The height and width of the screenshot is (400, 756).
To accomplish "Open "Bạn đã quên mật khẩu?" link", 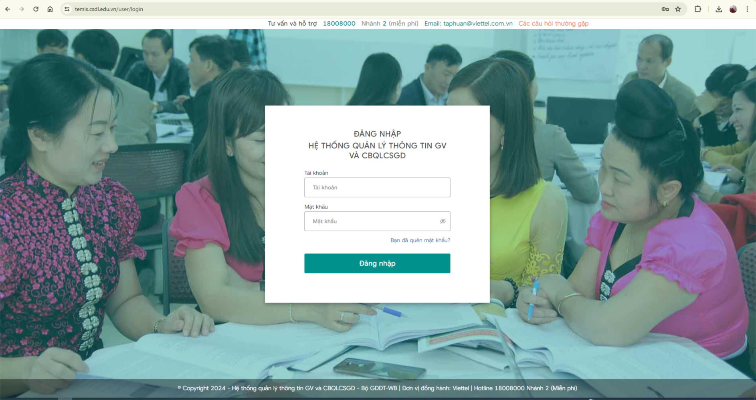I will [420, 240].
